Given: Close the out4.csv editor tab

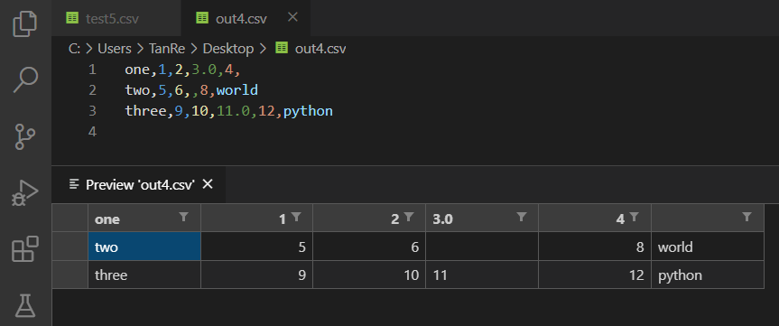Looking at the screenshot, I should click(292, 17).
